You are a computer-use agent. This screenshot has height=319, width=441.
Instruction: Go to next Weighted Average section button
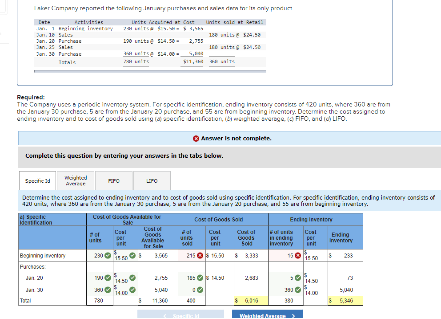pos(268,315)
